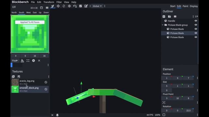Screen dimensions: 209x117
Task: Select the Vertex Snap tool
Action: click(x=75, y=6)
